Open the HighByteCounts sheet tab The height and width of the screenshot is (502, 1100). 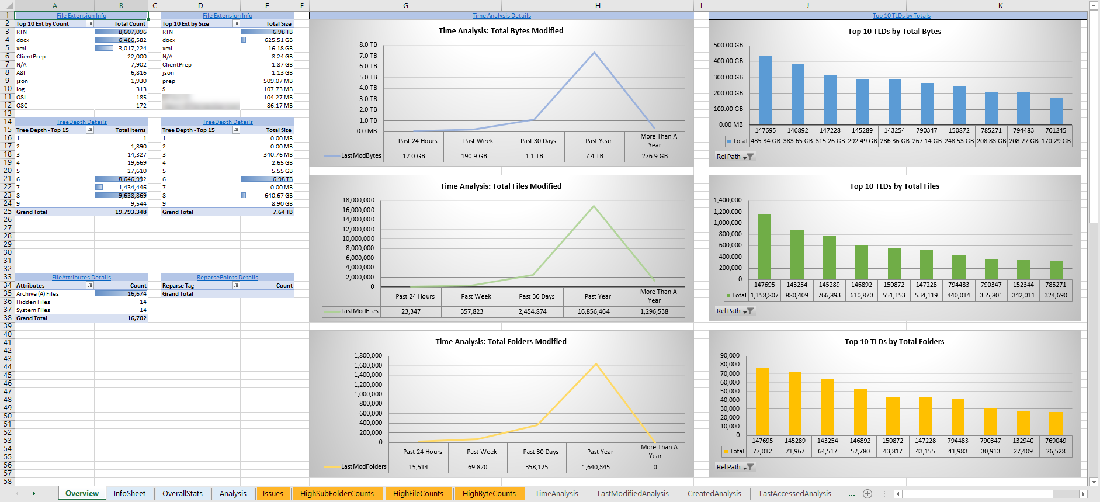coord(489,494)
